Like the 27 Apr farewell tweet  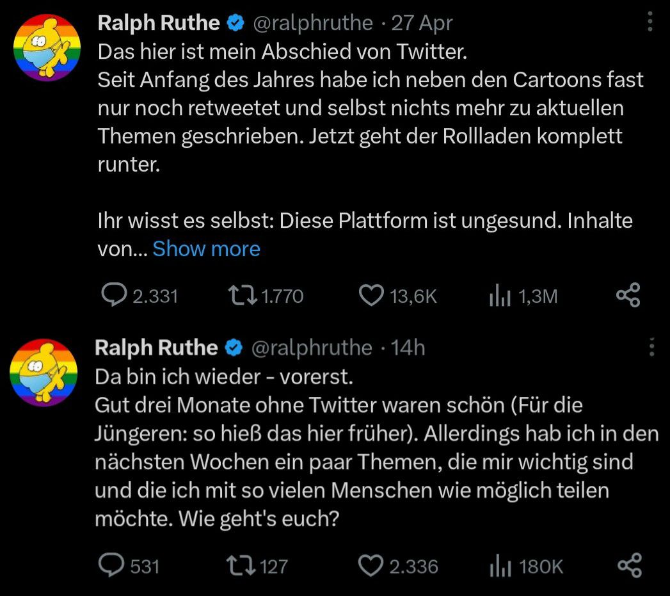[x=370, y=295]
